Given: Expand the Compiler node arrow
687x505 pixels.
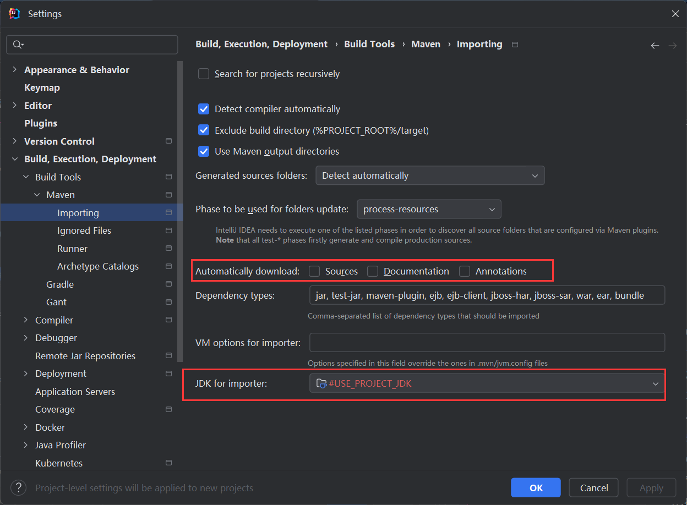Looking at the screenshot, I should 26,320.
